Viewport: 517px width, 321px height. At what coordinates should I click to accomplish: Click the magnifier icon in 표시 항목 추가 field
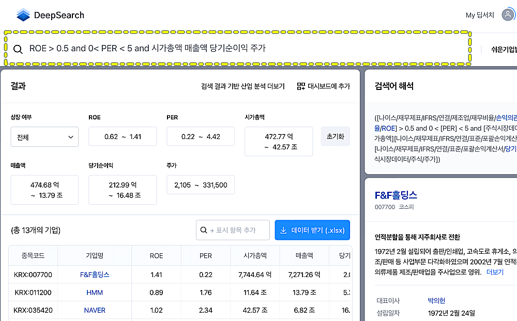click(204, 230)
